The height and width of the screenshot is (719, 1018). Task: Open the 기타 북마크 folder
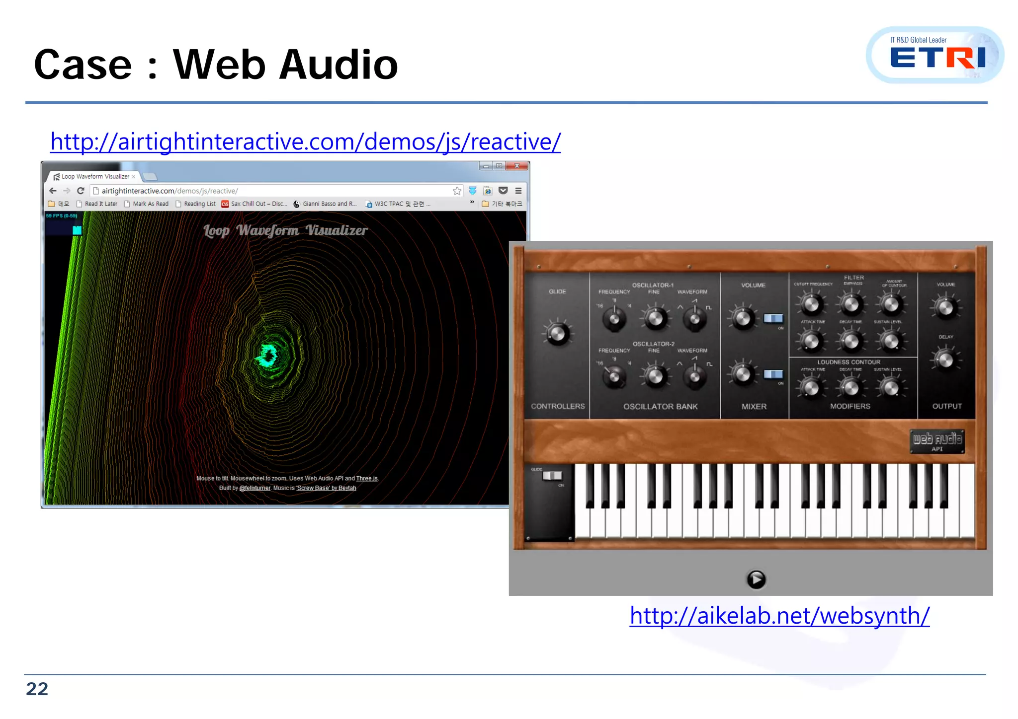pyautogui.click(x=502, y=204)
